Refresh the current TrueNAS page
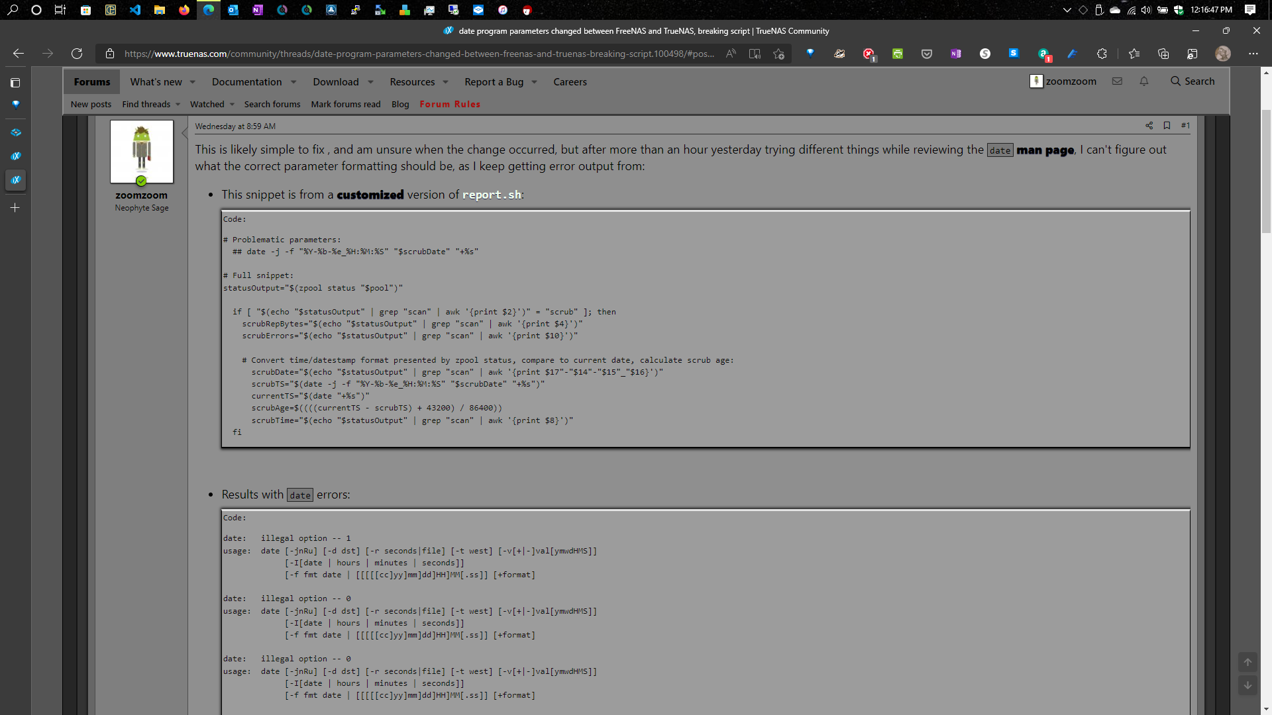Viewport: 1272px width, 715px height. click(x=77, y=54)
